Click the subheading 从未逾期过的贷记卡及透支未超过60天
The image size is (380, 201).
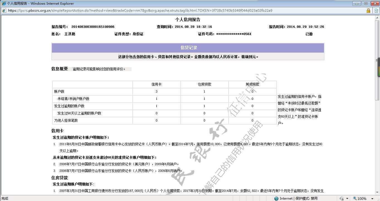tap(105, 157)
